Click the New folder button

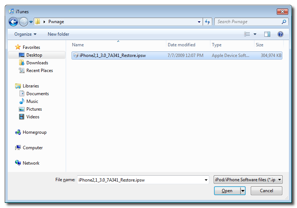pyautogui.click(x=58, y=34)
